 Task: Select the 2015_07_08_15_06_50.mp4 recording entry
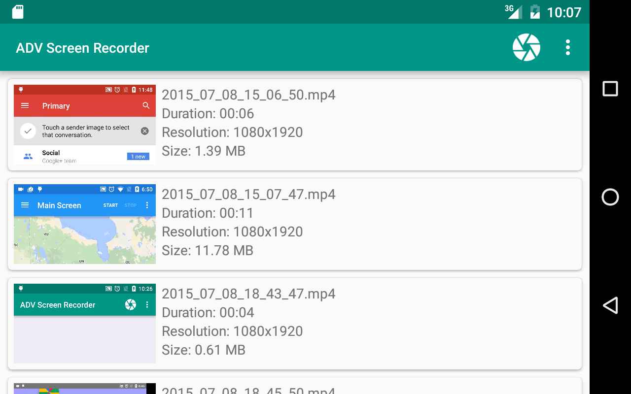(296, 124)
